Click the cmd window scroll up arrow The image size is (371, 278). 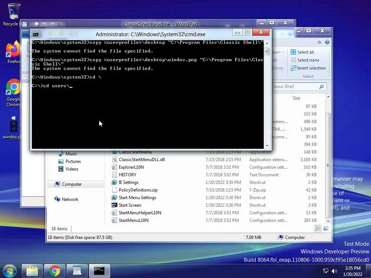(267, 43)
